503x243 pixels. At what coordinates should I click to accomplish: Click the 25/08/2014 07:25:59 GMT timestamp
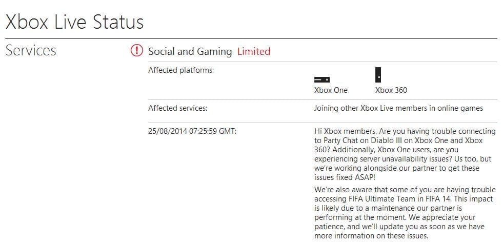pos(192,131)
